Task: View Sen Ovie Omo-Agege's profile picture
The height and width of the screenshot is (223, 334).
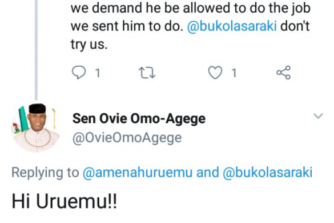Action: [x=36, y=128]
